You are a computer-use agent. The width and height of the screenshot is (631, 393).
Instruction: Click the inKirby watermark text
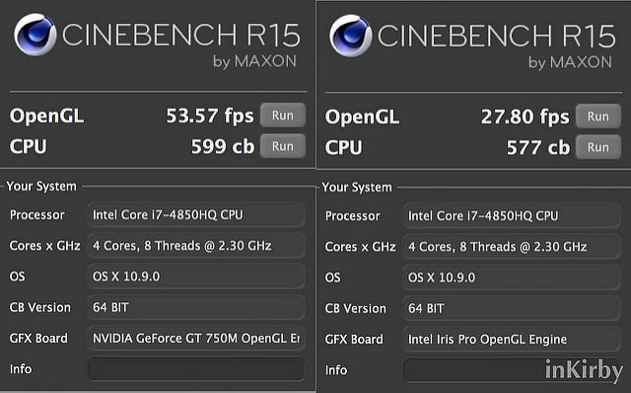pos(584,369)
